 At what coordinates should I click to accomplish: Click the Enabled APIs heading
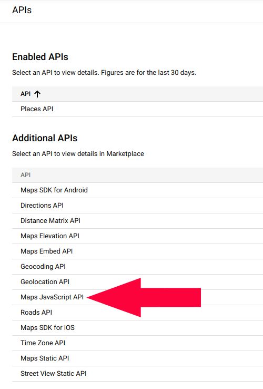pyautogui.click(x=40, y=57)
